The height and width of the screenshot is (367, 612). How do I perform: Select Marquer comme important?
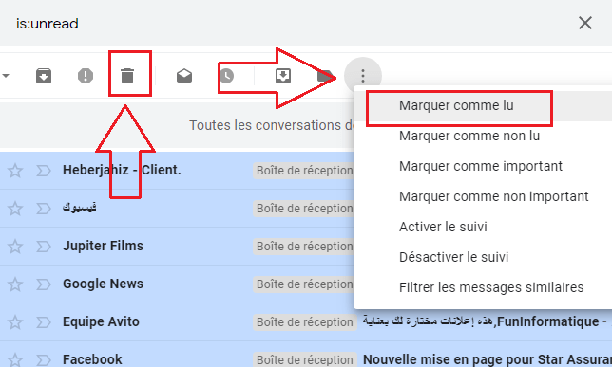[x=481, y=166]
